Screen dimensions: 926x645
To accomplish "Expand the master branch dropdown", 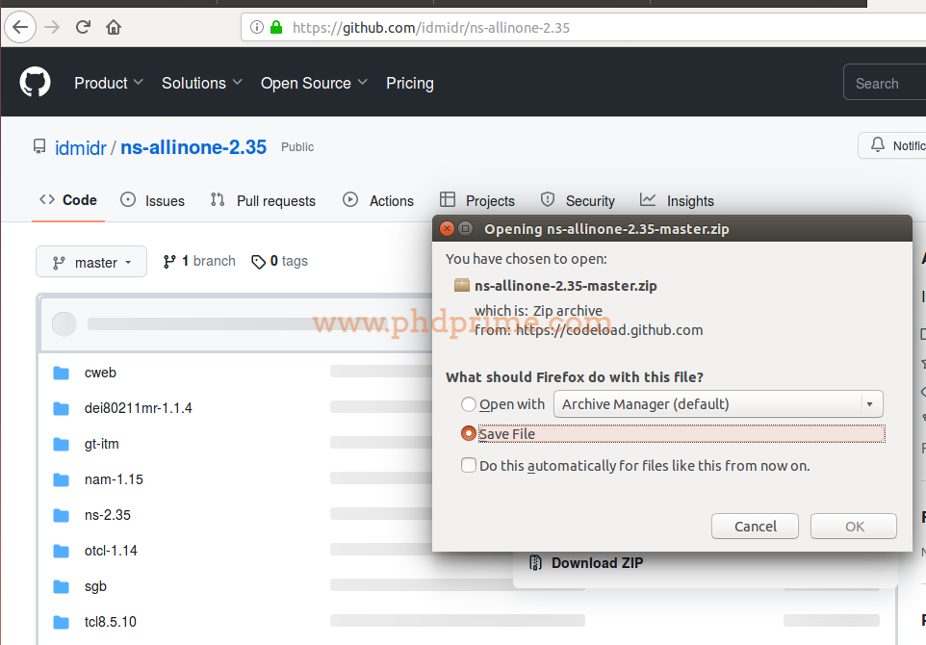I will click(x=90, y=262).
